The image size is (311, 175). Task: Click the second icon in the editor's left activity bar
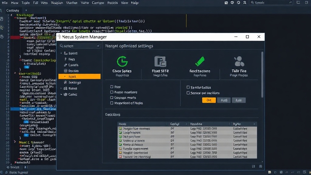(x=2, y=19)
